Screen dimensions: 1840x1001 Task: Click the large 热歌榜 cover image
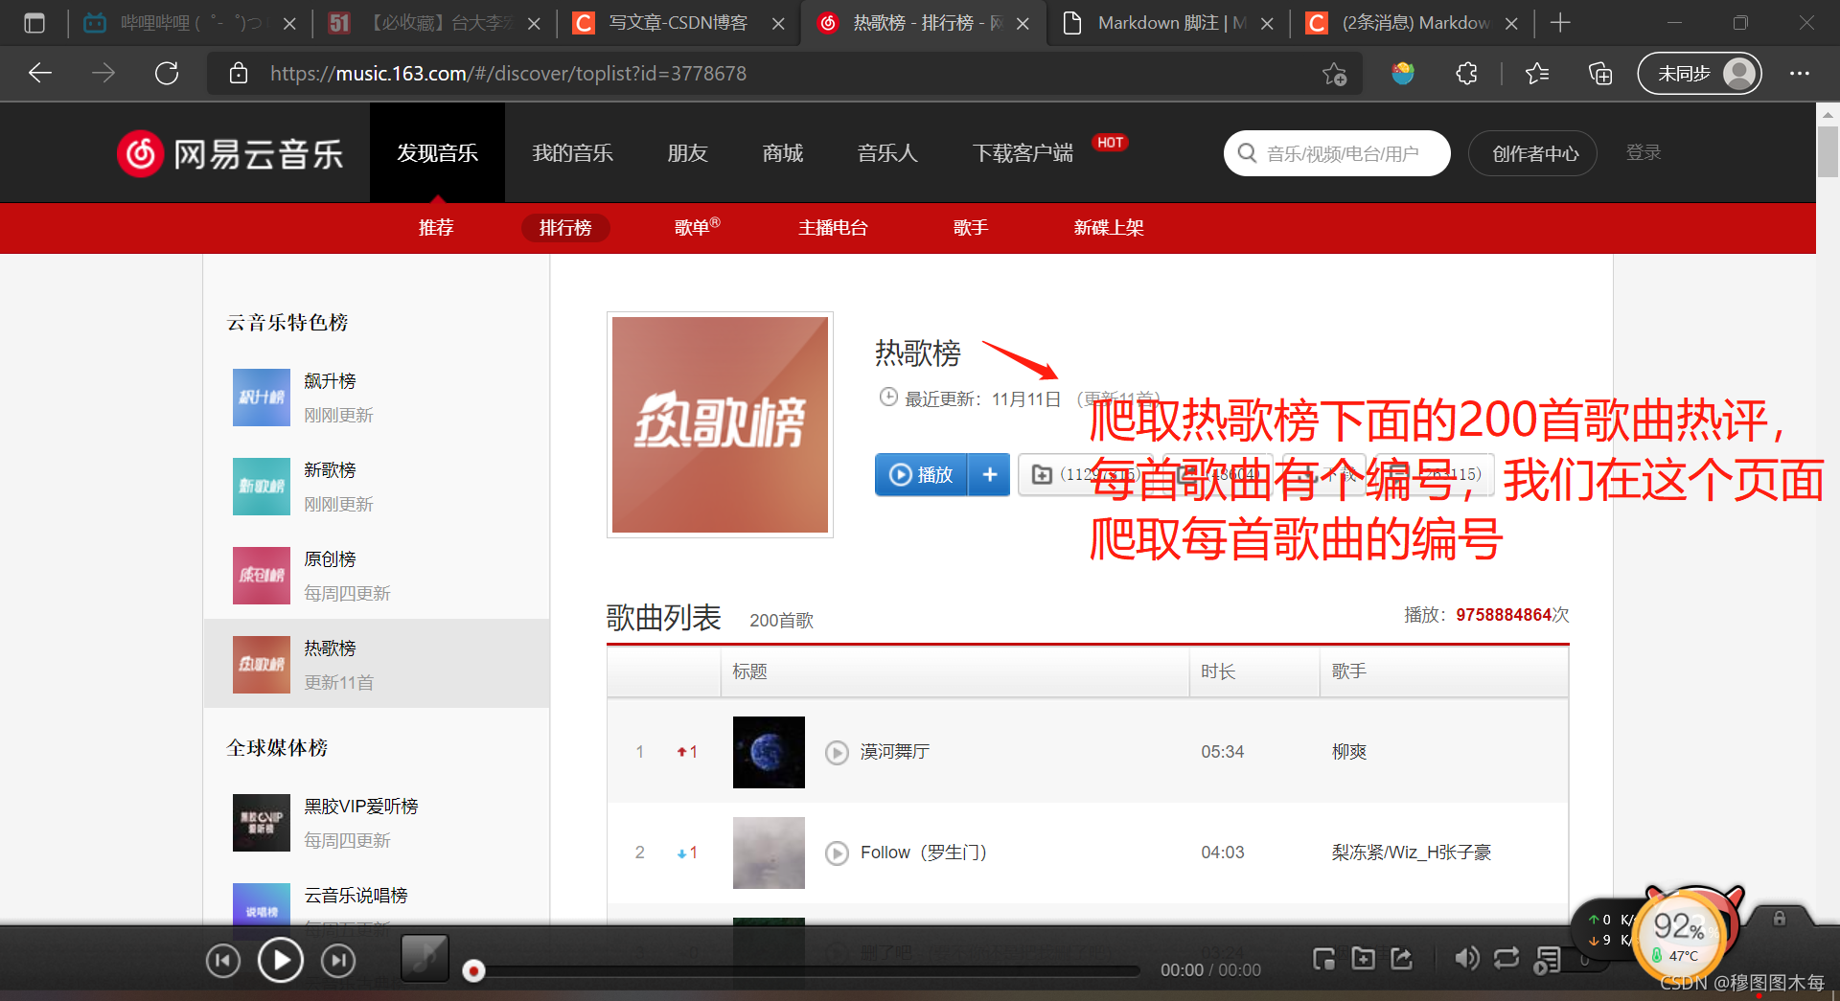pos(720,424)
